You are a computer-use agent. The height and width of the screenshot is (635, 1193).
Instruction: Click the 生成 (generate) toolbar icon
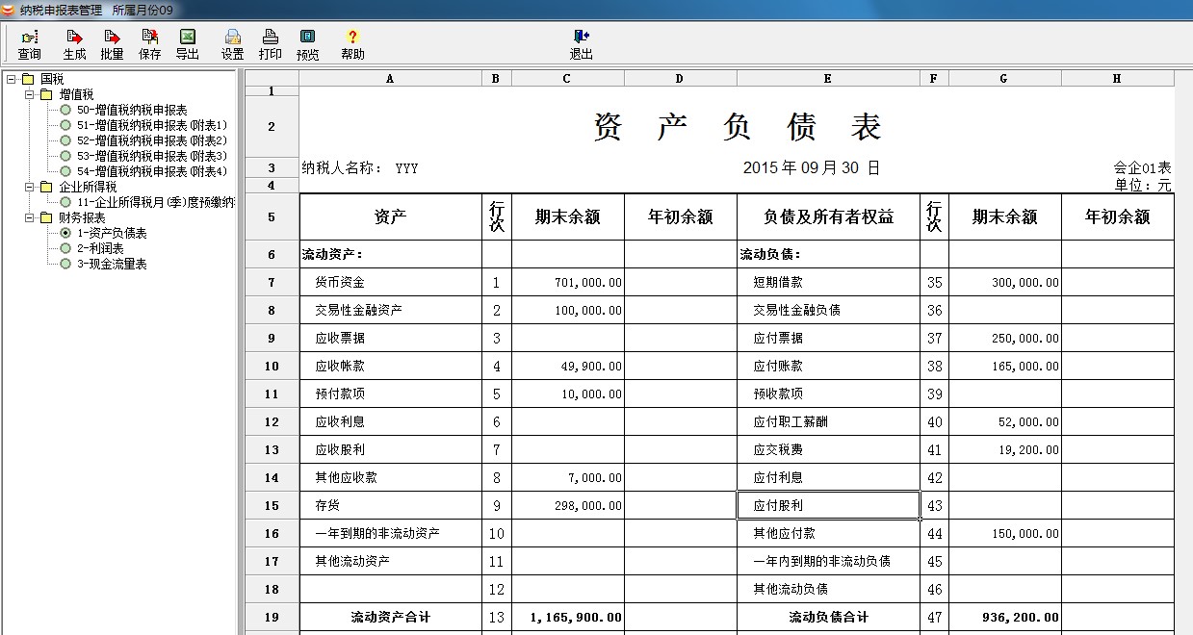(x=74, y=45)
